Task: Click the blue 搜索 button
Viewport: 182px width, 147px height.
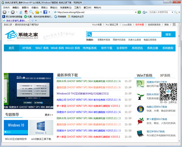Action: click(x=168, y=34)
